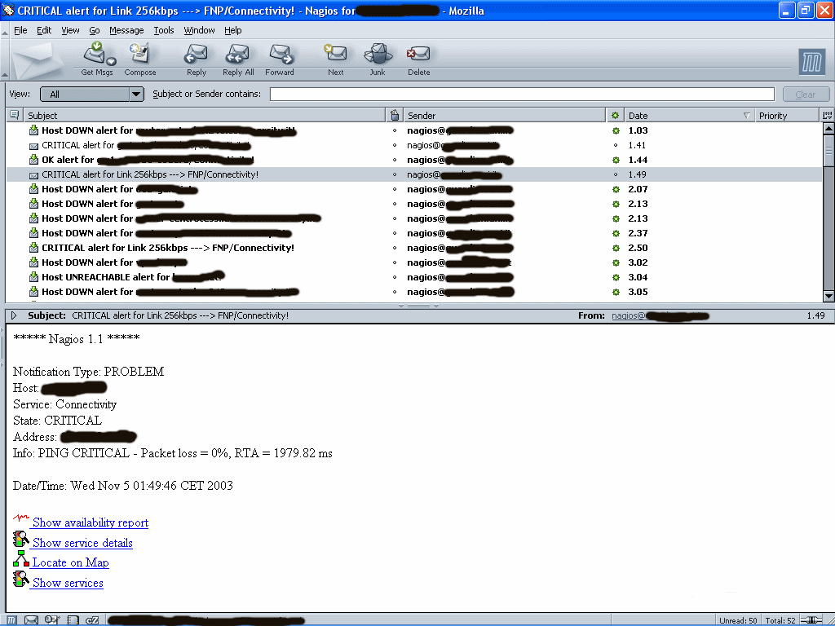The width and height of the screenshot is (835, 626).
Task: Forward the selected message
Action: 281,54
